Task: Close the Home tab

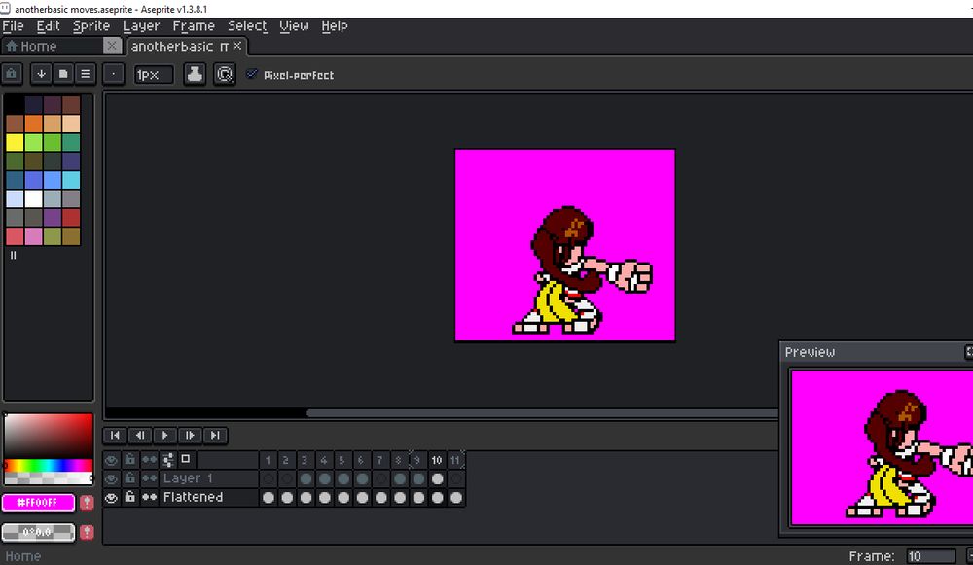Action: pyautogui.click(x=112, y=46)
